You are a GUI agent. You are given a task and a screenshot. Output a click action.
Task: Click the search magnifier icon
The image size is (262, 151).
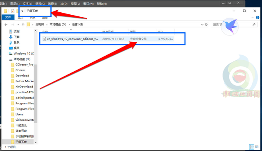[x=254, y=25]
